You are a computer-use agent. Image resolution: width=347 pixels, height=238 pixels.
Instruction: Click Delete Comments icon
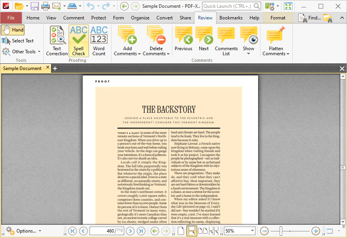[156, 35]
